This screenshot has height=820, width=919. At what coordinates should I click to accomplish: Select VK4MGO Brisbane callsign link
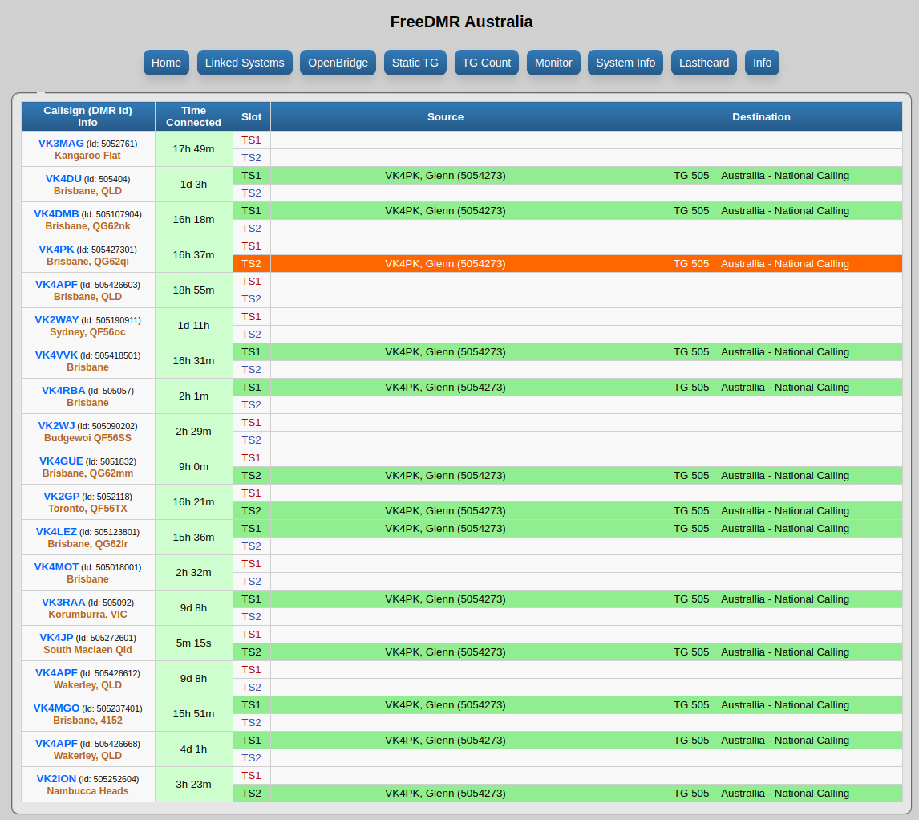point(58,708)
